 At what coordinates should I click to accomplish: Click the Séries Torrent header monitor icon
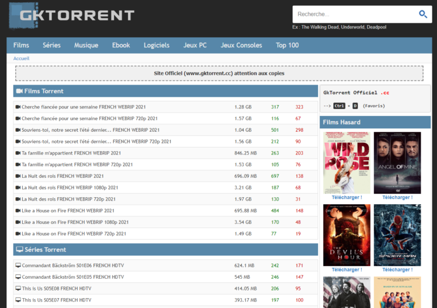[x=19, y=250]
